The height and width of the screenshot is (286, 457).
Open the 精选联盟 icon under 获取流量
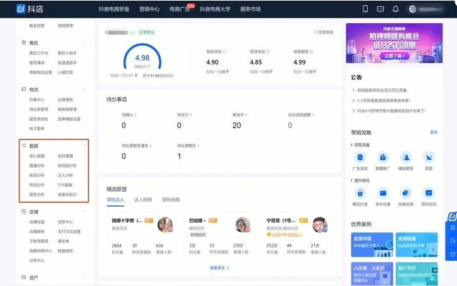[x=406, y=158]
